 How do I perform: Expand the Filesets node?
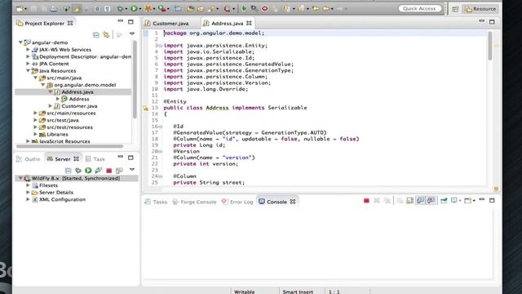(28, 185)
